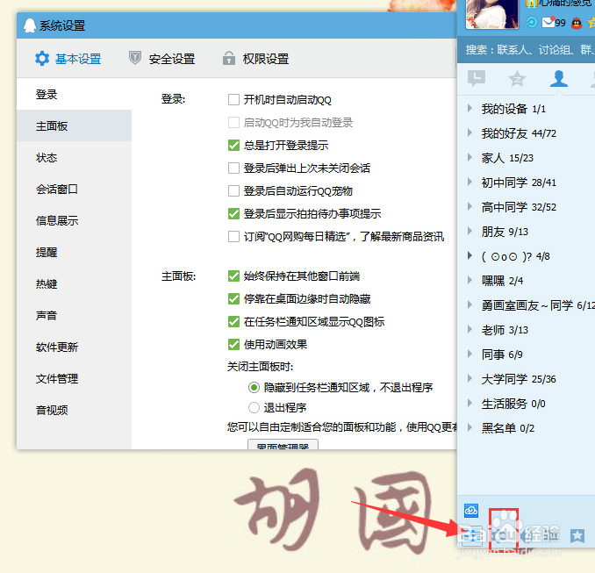Expand the 嘿嘿 2/4 group arrow
This screenshot has height=573, width=595.
coord(470,281)
